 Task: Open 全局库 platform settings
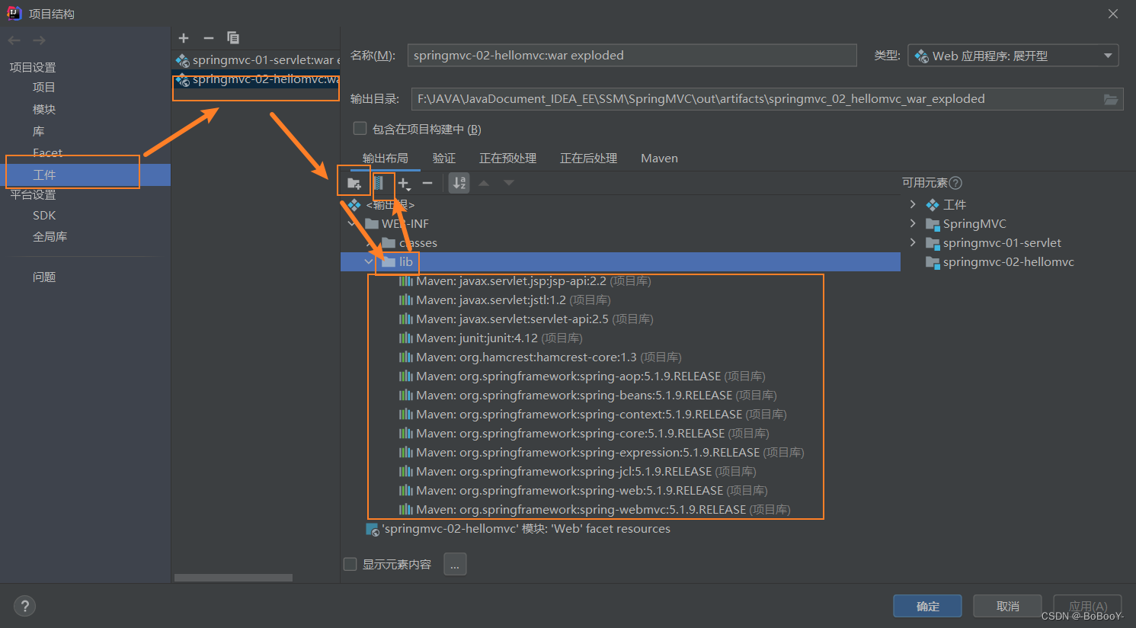50,237
